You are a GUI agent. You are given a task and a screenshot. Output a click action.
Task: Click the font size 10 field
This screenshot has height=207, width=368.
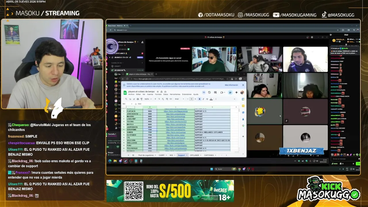pos(191,99)
